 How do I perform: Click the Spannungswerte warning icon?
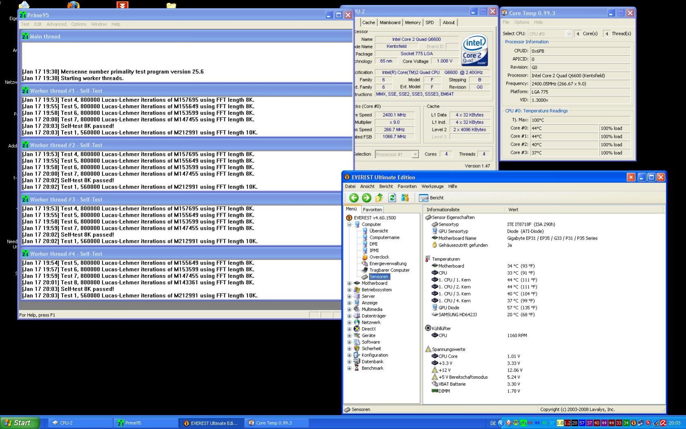coord(428,349)
